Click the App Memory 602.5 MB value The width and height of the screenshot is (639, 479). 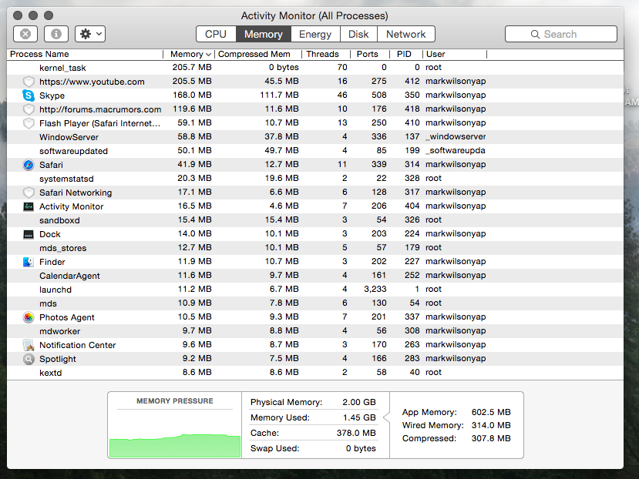[x=491, y=412]
